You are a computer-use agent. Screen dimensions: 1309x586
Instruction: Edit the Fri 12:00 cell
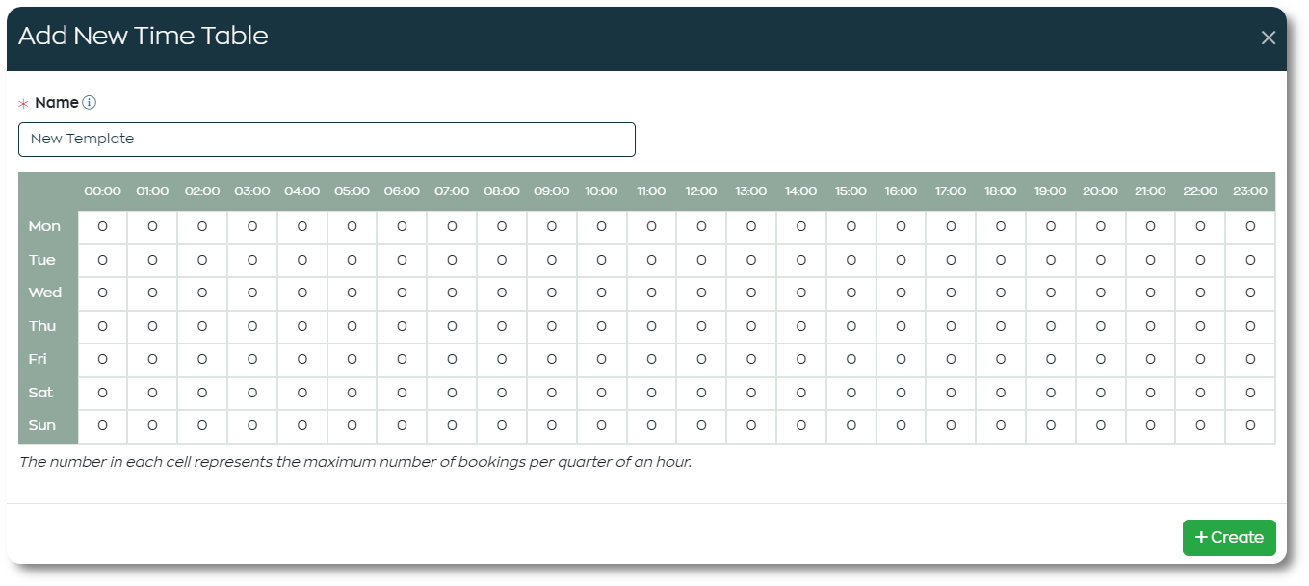coord(701,359)
